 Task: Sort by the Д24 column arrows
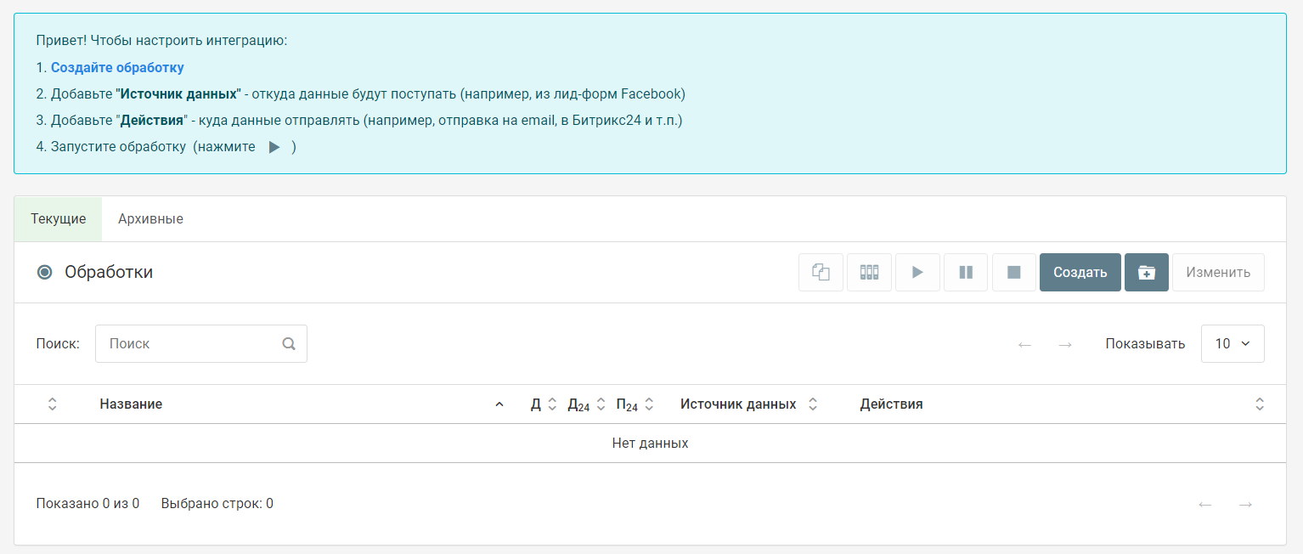[601, 404]
